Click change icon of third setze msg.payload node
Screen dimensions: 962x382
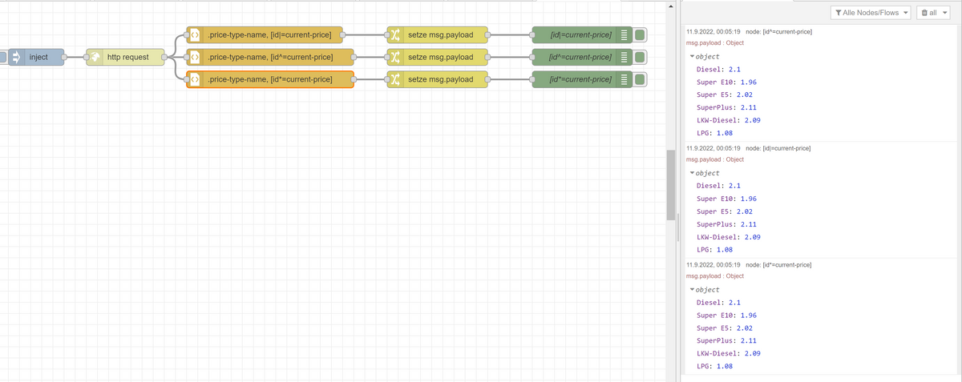pos(395,80)
